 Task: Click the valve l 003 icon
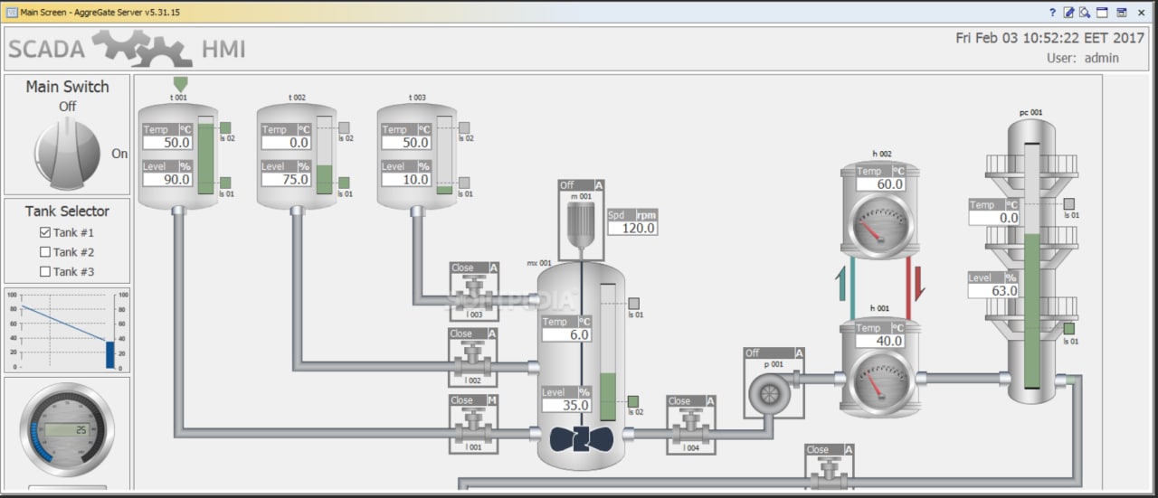click(x=474, y=294)
